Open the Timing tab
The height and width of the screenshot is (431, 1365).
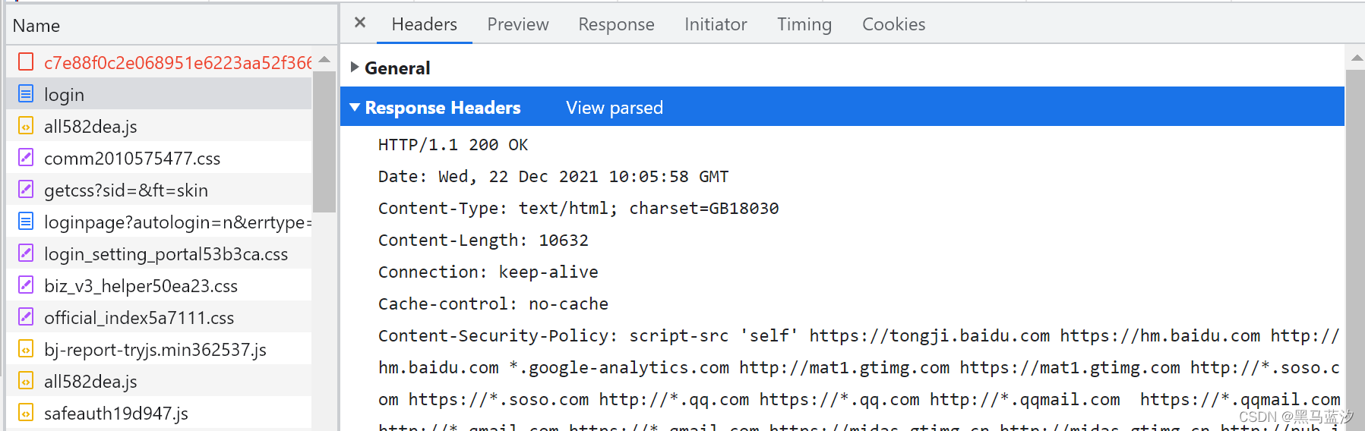(x=804, y=24)
